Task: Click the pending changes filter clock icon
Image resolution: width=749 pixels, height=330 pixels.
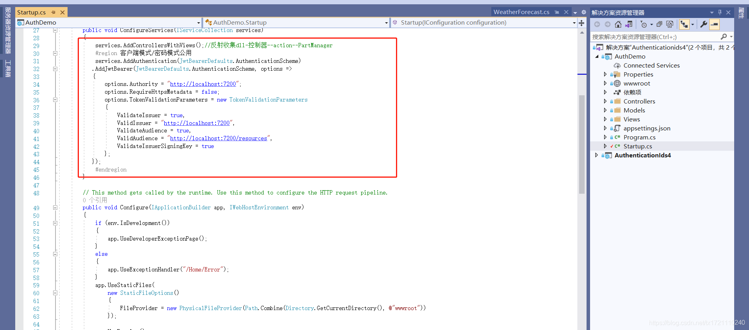Action: (x=644, y=24)
